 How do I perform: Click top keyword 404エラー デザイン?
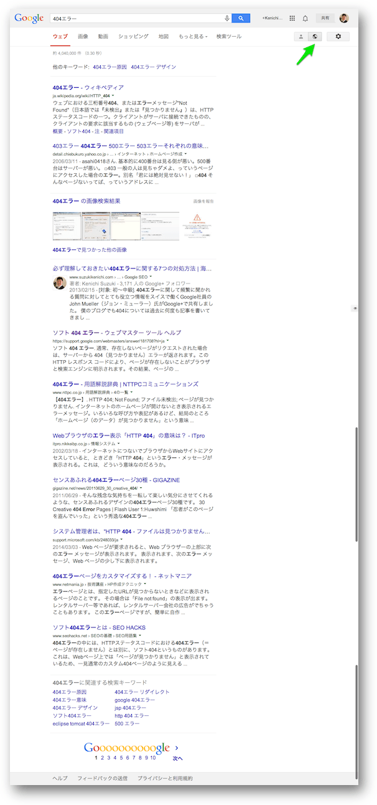154,67
